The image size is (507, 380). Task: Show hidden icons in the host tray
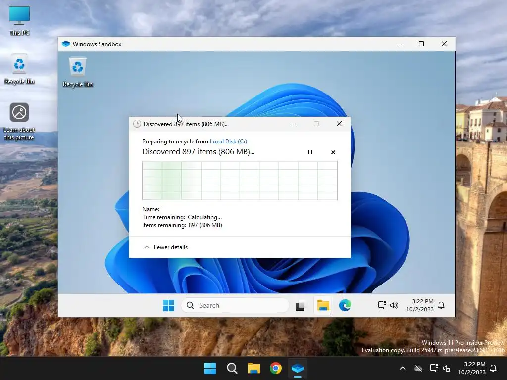403,368
